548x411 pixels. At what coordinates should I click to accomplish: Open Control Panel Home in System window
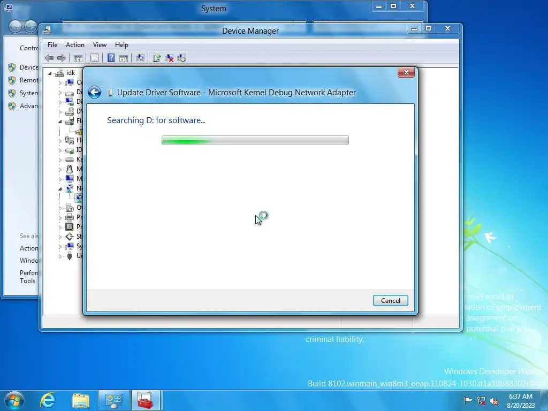(x=29, y=48)
